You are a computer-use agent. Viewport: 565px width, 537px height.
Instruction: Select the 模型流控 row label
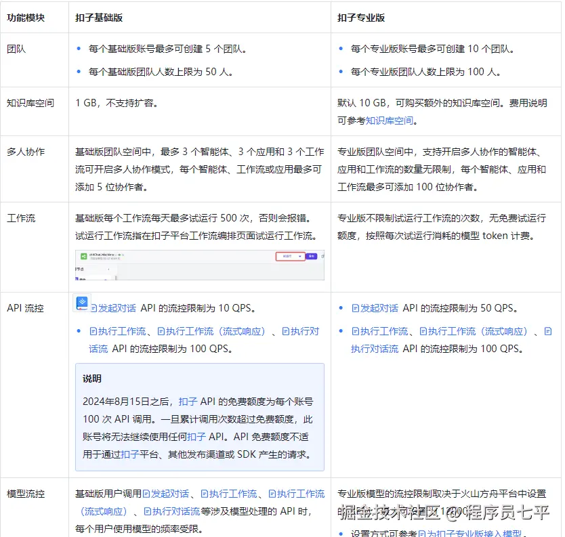[x=26, y=494]
